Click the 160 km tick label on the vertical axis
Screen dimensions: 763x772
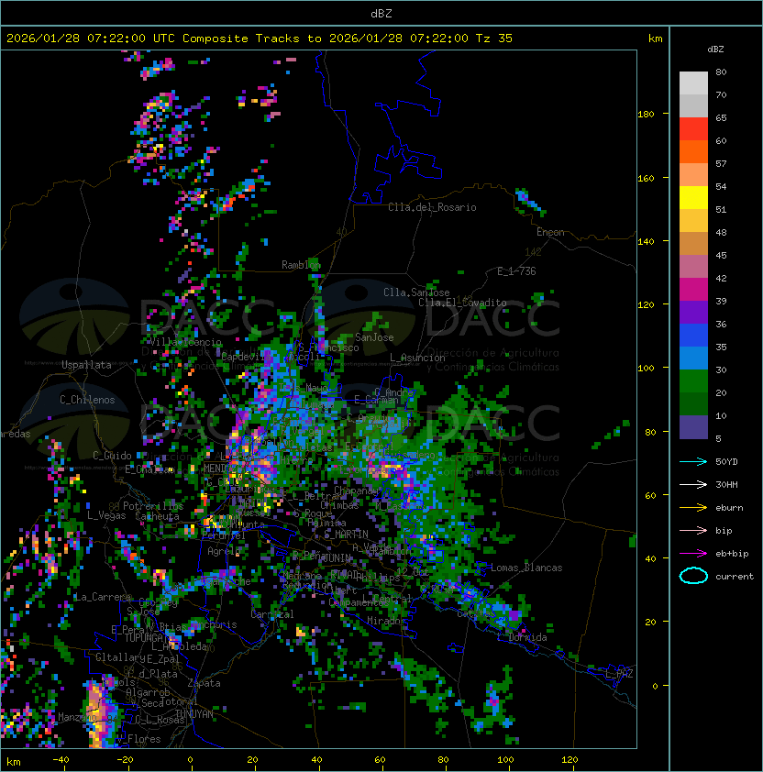(x=646, y=178)
